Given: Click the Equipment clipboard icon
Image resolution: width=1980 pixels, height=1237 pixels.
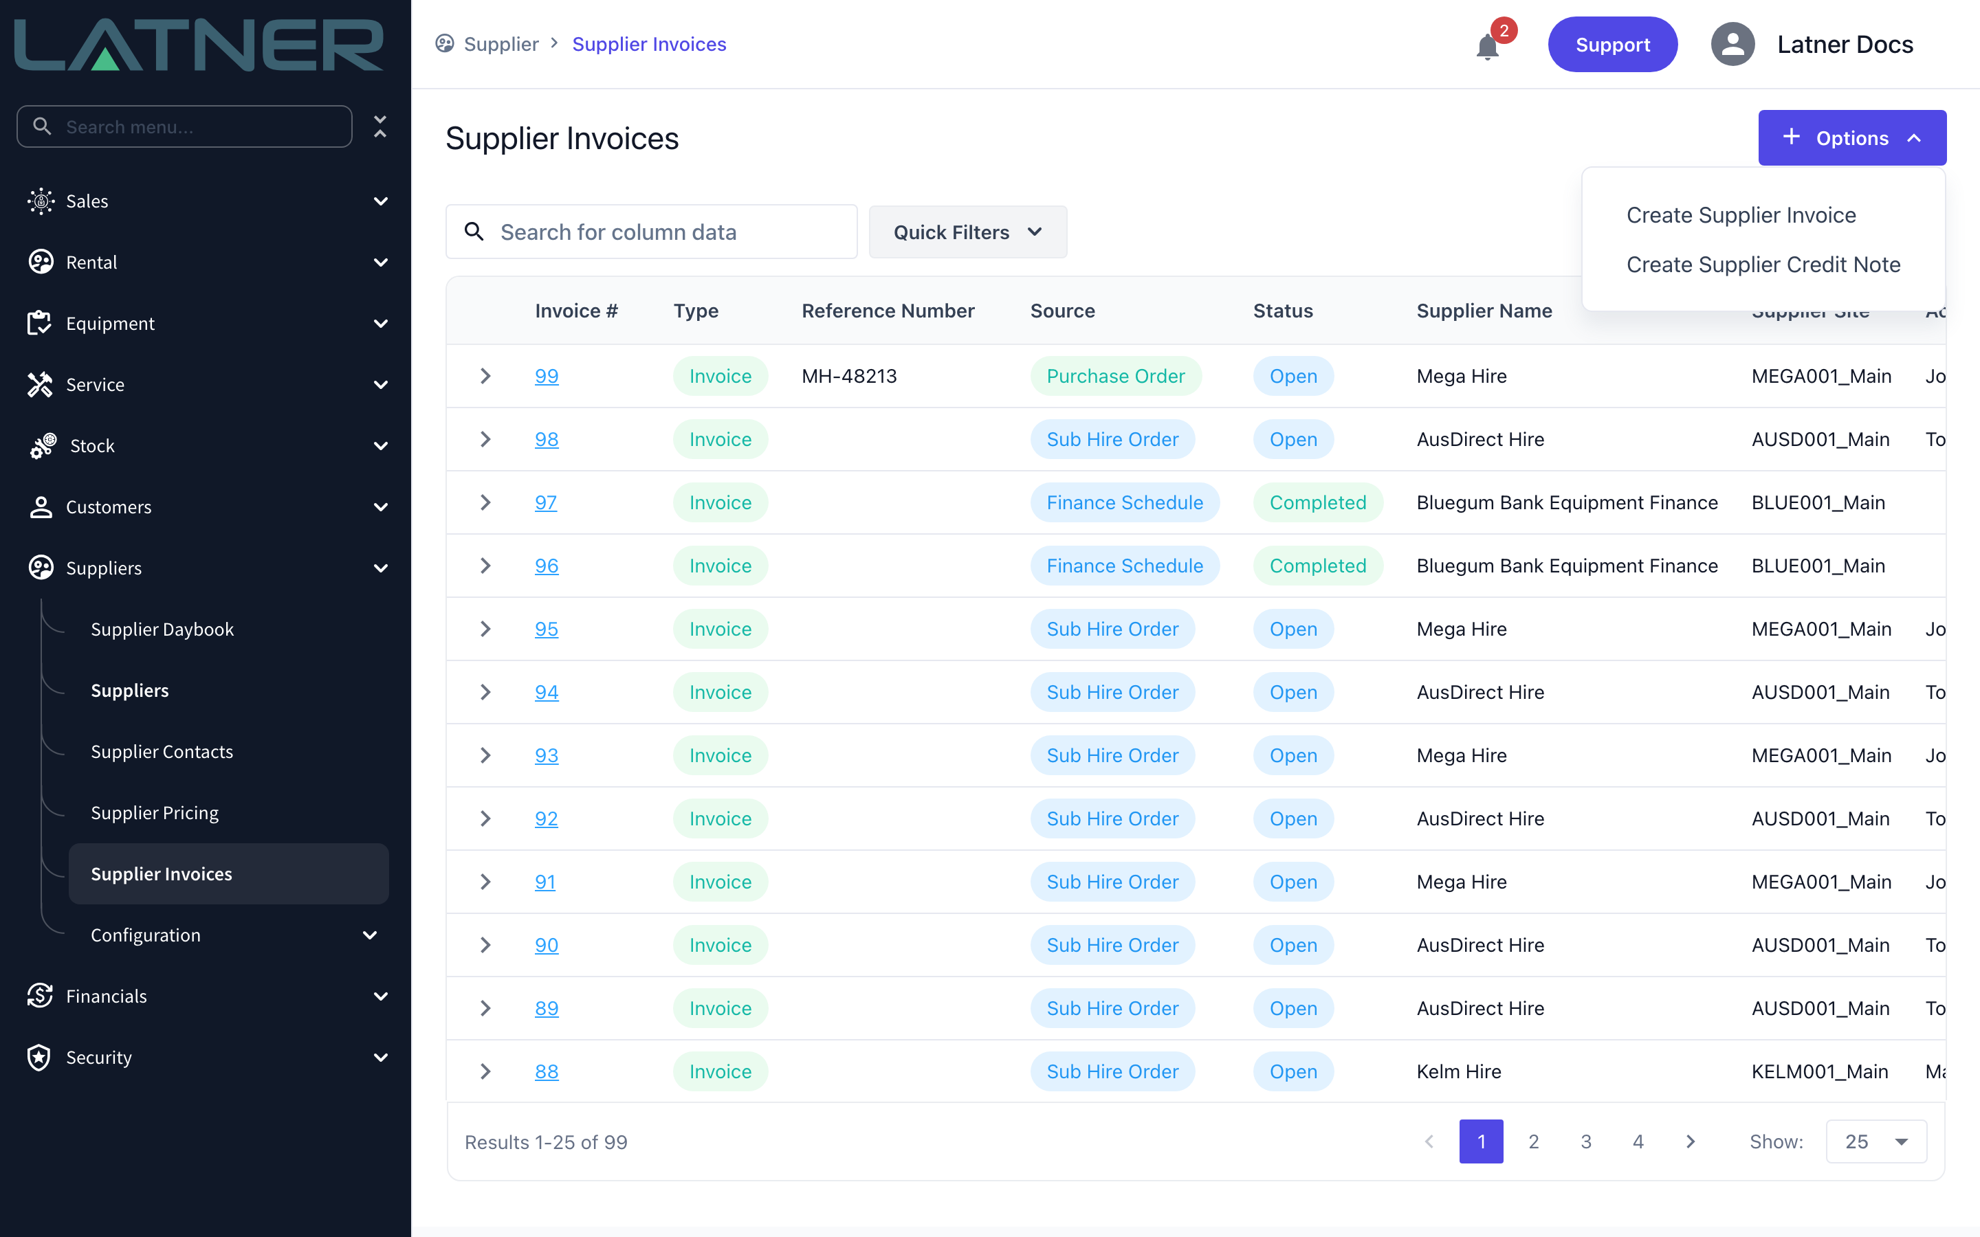Looking at the screenshot, I should click(x=39, y=323).
